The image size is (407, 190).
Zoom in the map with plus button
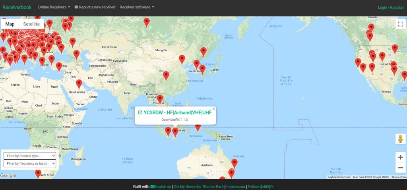tap(401, 157)
